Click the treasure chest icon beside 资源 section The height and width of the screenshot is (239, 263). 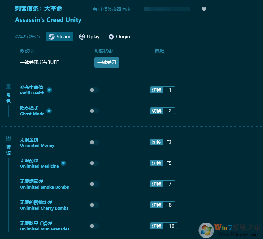click(x=8, y=138)
